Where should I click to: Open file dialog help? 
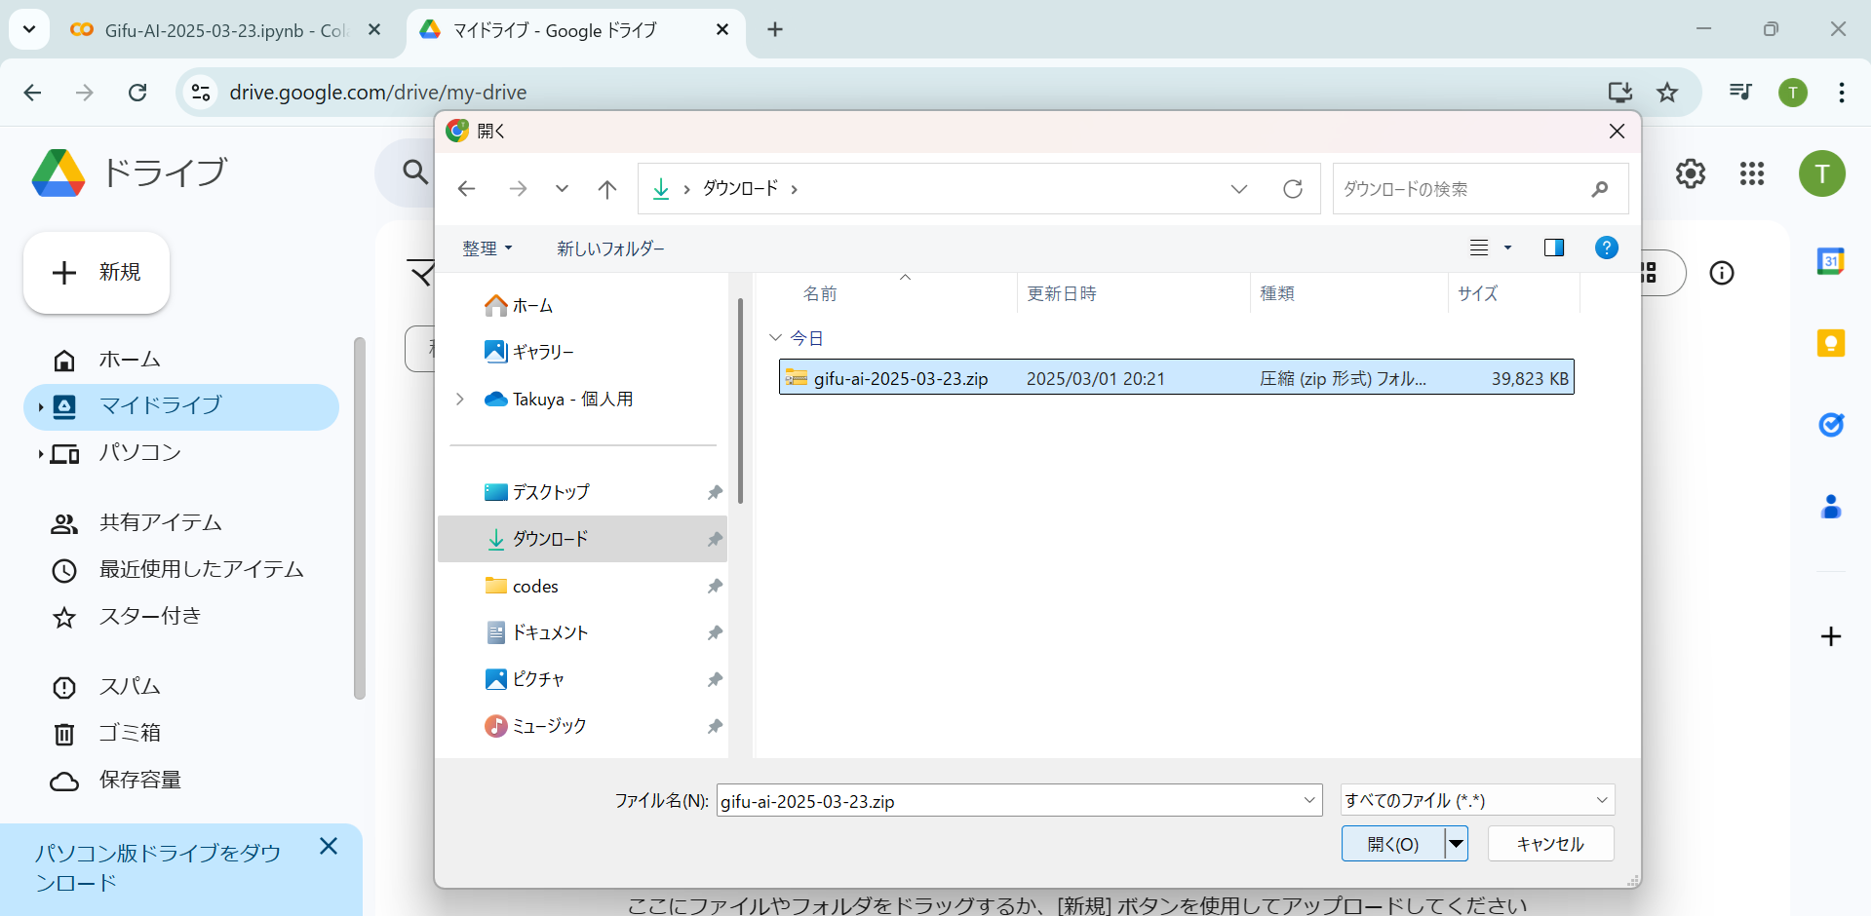click(x=1606, y=248)
